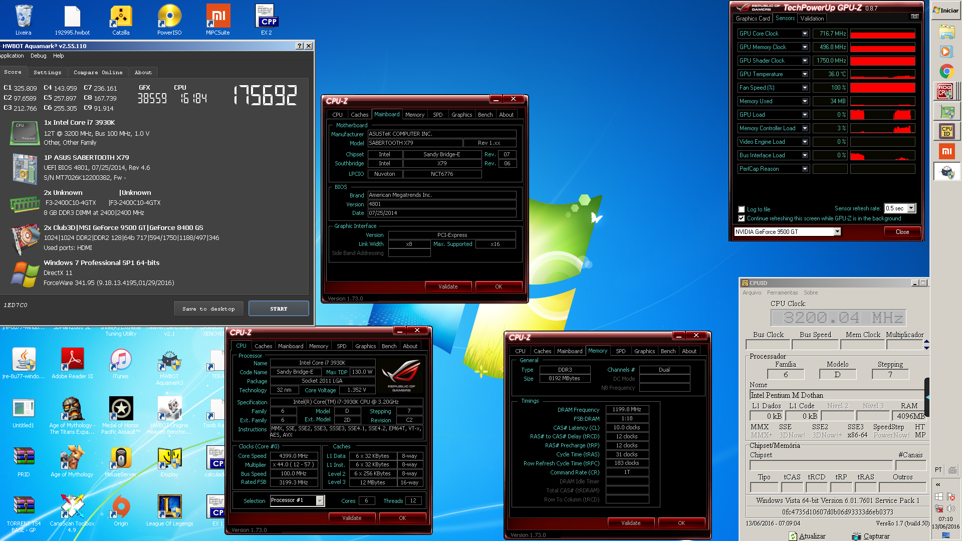The image size is (962, 541).
Task: Click DRAM Frequency value 1199.8 MHz
Action: coord(627,409)
